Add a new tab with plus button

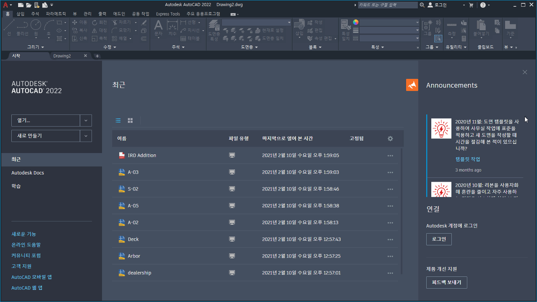pyautogui.click(x=97, y=56)
